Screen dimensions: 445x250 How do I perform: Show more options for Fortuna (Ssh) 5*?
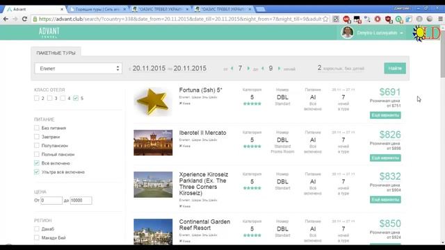(385, 115)
